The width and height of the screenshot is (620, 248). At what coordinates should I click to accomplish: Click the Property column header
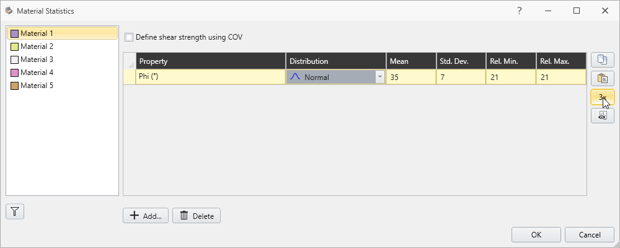tap(211, 61)
